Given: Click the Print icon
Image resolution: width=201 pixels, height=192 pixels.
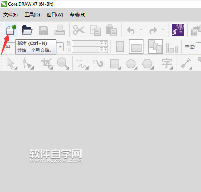Looking at the screenshot, I should 60,30.
